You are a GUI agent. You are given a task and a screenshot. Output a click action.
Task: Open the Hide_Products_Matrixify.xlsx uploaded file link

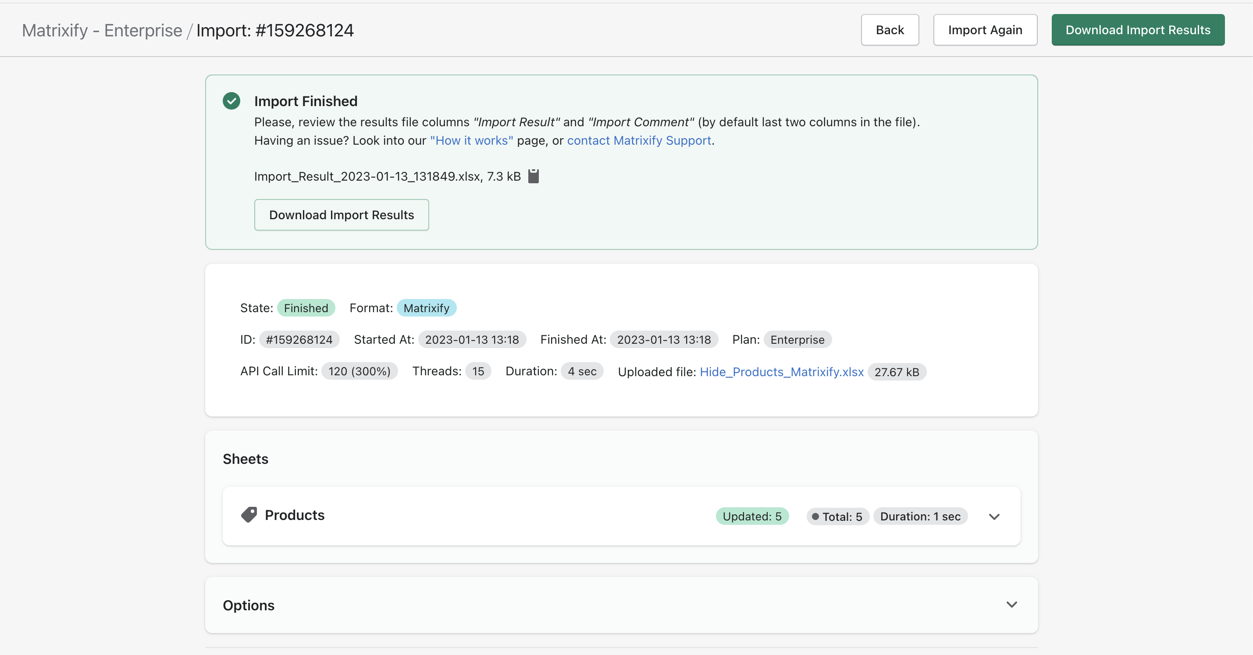[781, 372]
